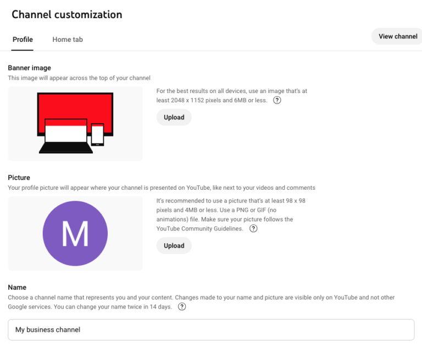The image size is (422, 346).
Task: Focus the channel name text field
Action: [211, 329]
